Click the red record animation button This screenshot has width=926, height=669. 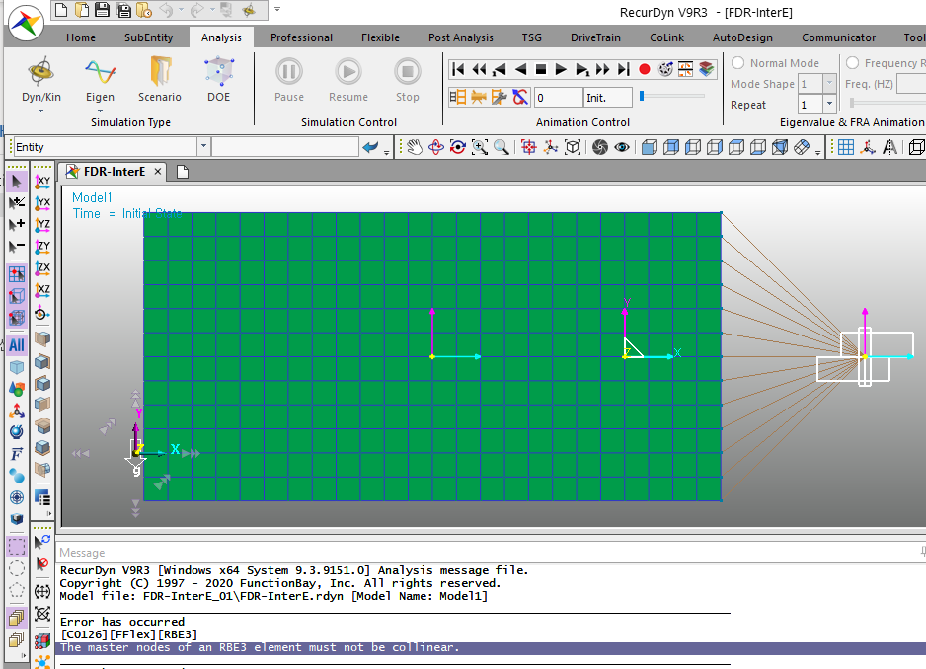pyautogui.click(x=645, y=69)
